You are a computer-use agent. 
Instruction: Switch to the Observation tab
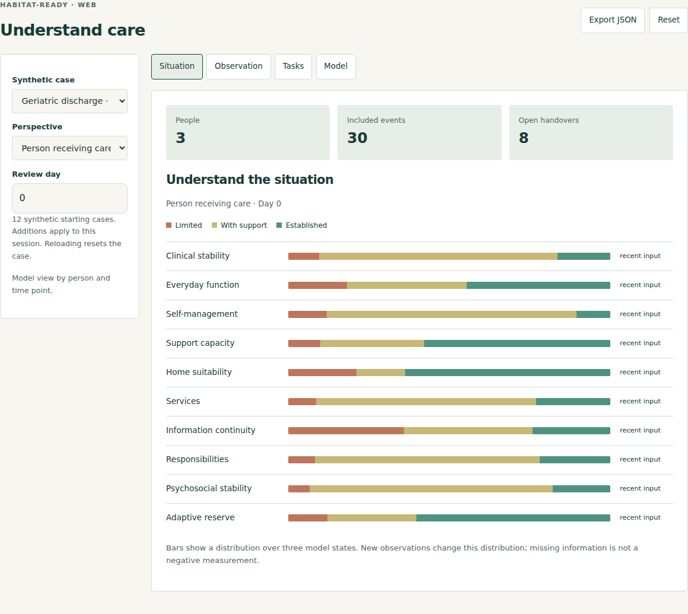pos(238,66)
